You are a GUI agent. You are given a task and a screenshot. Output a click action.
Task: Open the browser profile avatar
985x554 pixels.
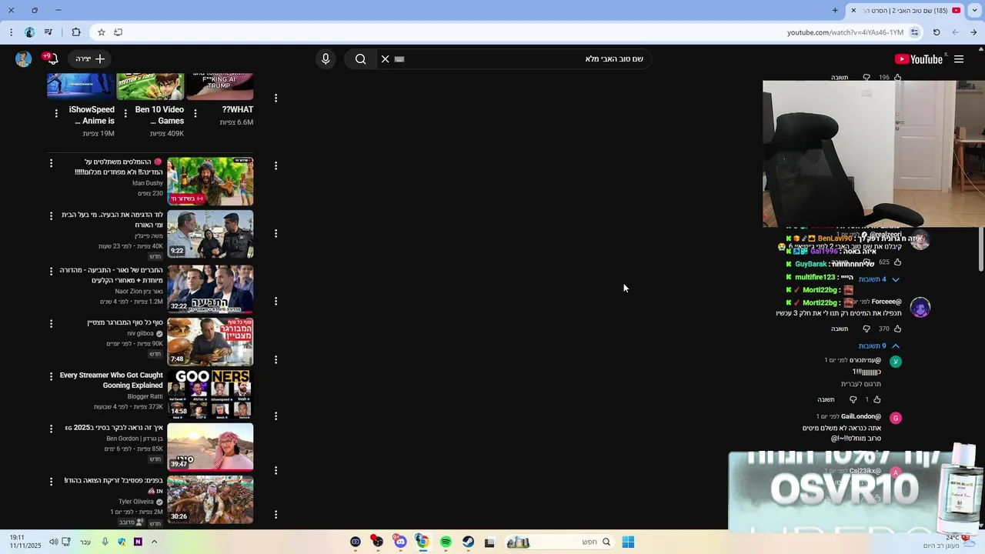tap(29, 32)
